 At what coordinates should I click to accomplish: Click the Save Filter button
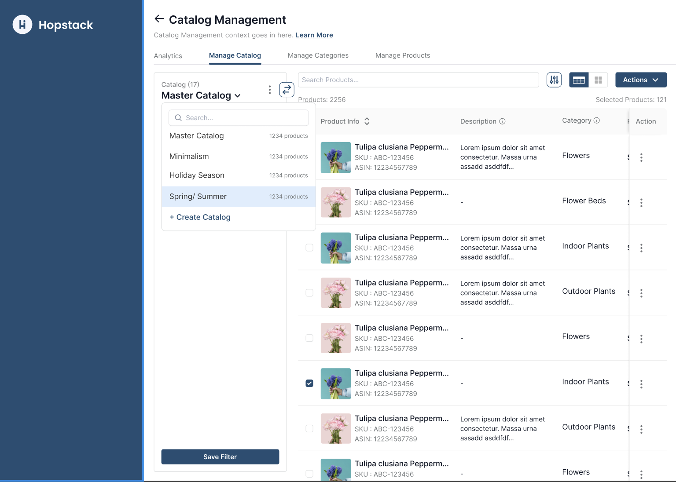tap(220, 457)
